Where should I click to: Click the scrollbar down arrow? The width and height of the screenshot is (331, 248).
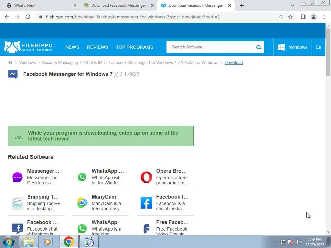[328, 232]
